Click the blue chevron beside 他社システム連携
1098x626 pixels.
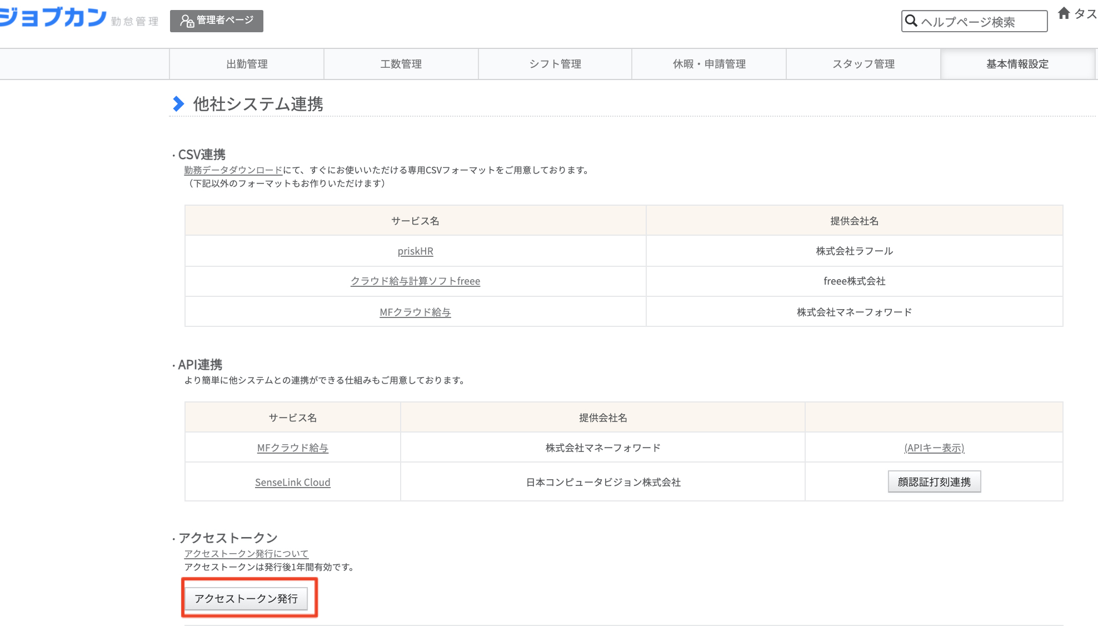[178, 104]
